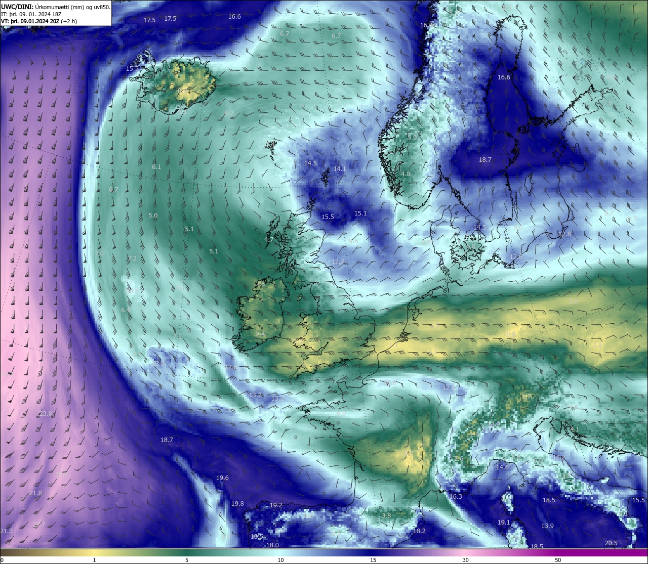The width and height of the screenshot is (648, 564).
Task: Click the 'IT: þri. 09. 01. 2024 18Z' line
Action: pos(31,14)
